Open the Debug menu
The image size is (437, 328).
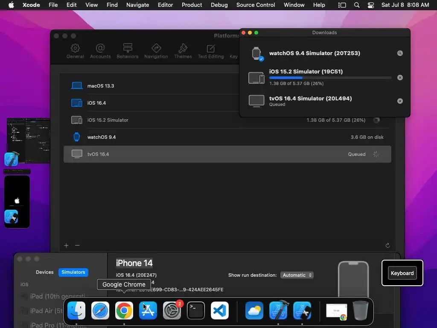pyautogui.click(x=219, y=5)
